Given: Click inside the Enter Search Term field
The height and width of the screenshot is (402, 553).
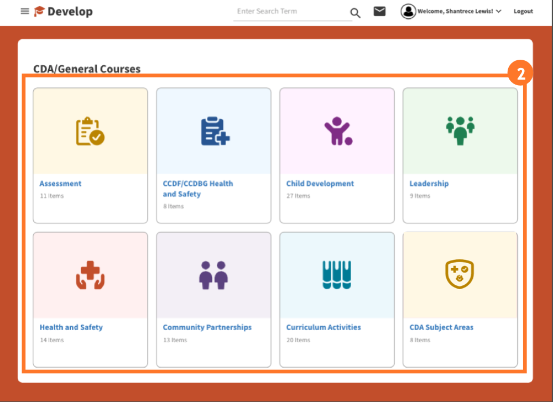Looking at the screenshot, I should 288,11.
